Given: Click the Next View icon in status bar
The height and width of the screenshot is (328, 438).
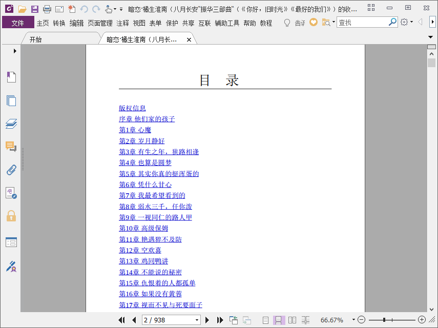Looking at the screenshot, I should coord(246,320).
